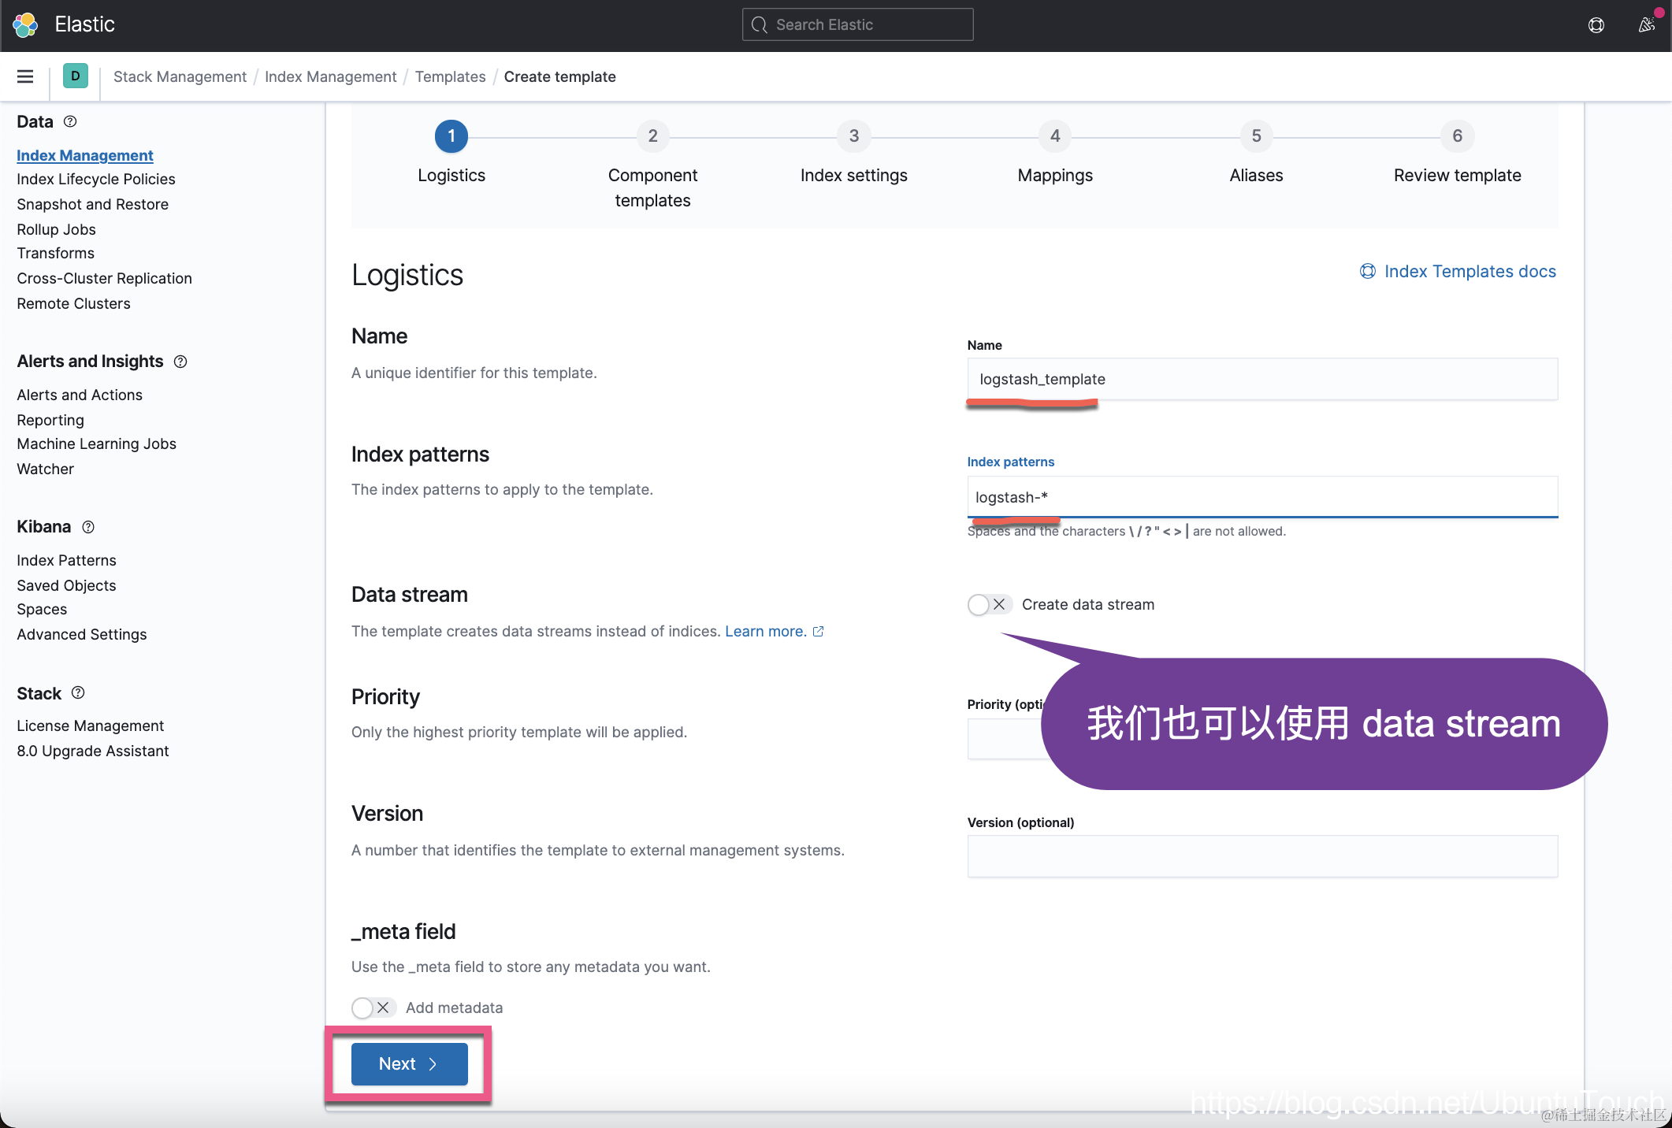
Task: Click help icon next to Kibana heading
Action: point(88,527)
